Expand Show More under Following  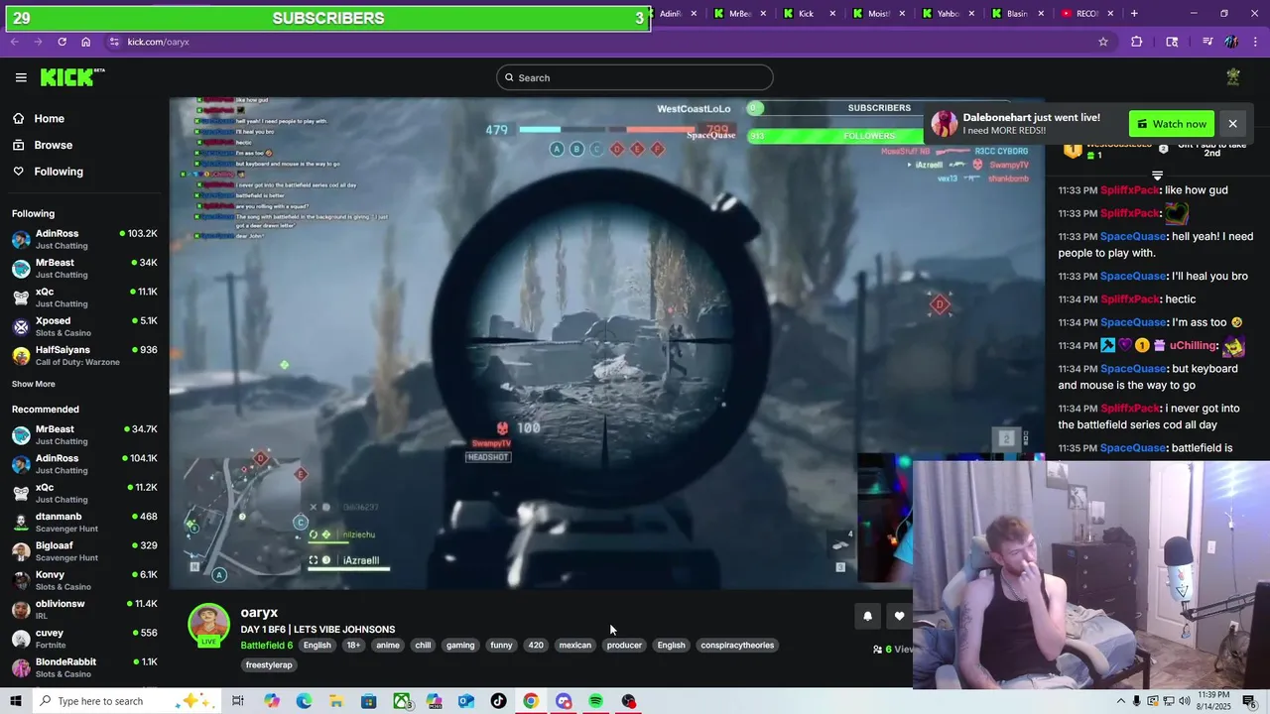click(x=34, y=384)
